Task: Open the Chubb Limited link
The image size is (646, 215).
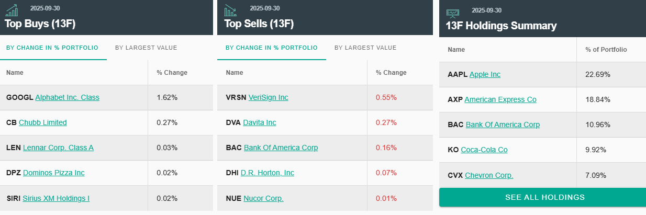Action: (43, 122)
